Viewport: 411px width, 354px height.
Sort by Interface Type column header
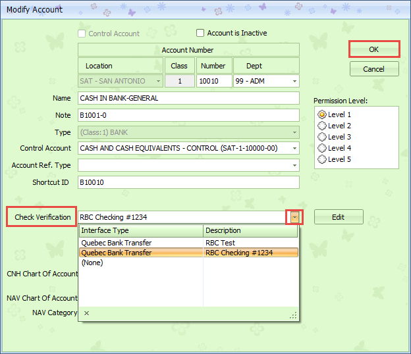[141, 231]
